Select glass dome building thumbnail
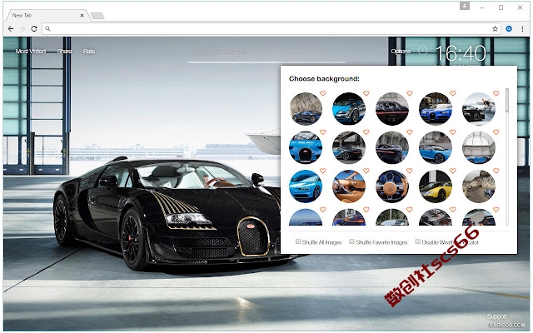533x333 pixels. coord(479,148)
